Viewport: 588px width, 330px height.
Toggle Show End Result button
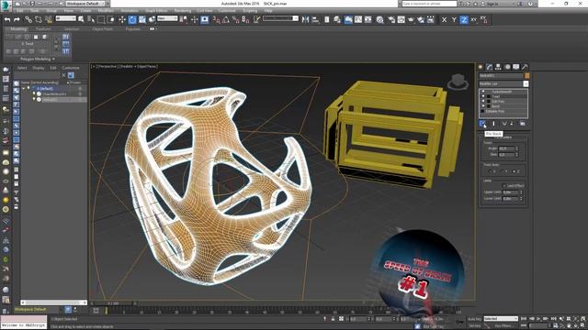493,124
